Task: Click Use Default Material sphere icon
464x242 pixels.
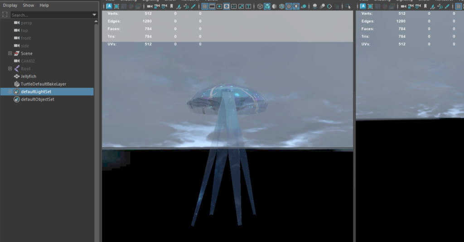Action: tap(274, 6)
